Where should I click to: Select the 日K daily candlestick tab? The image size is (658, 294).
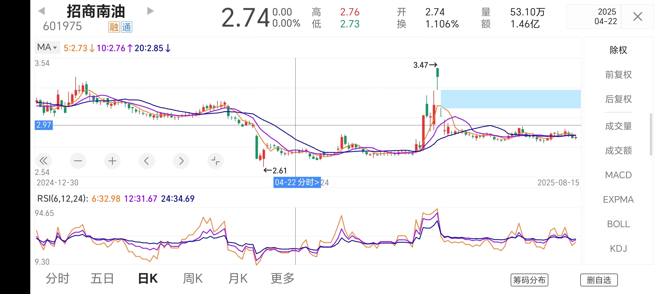[148, 279]
